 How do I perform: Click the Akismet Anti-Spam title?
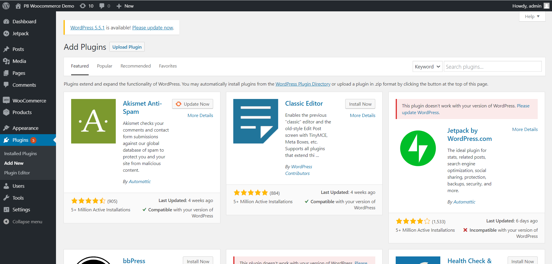tap(142, 107)
